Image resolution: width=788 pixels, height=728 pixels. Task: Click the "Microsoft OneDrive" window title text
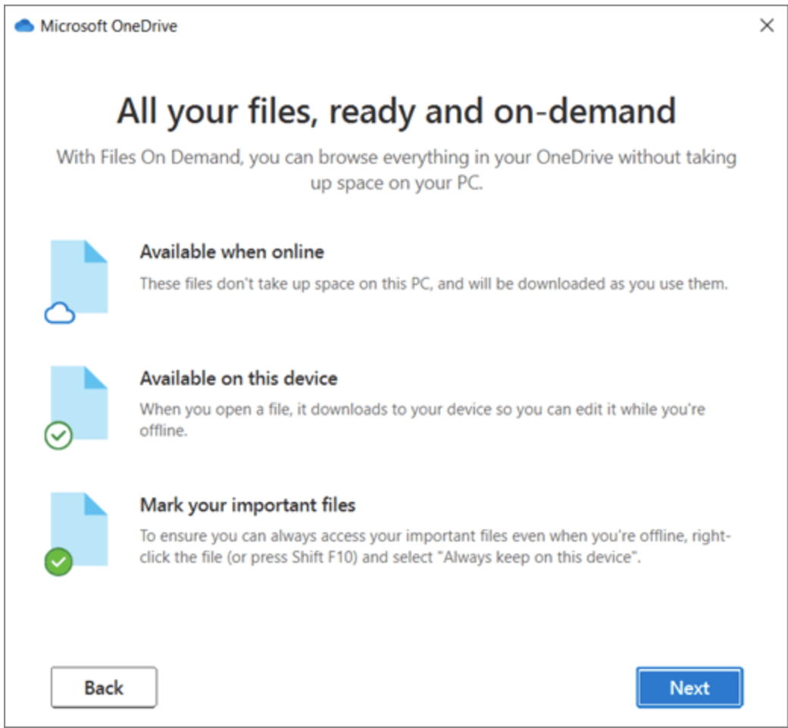108,27
